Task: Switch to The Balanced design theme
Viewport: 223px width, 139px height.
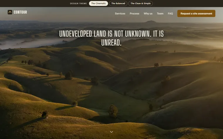Action: [x=118, y=4]
